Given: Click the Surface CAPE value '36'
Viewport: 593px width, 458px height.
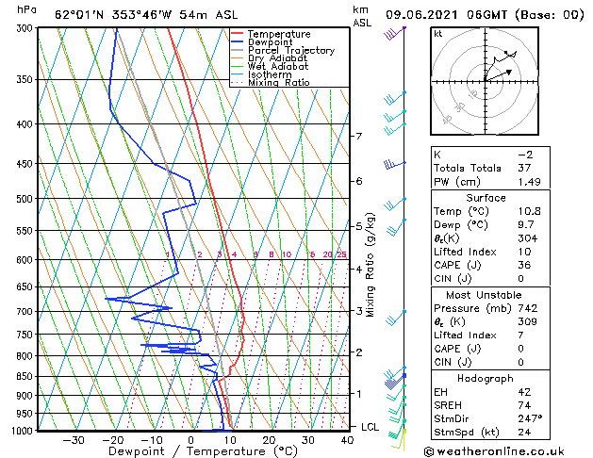Looking at the screenshot, I should click(524, 265).
